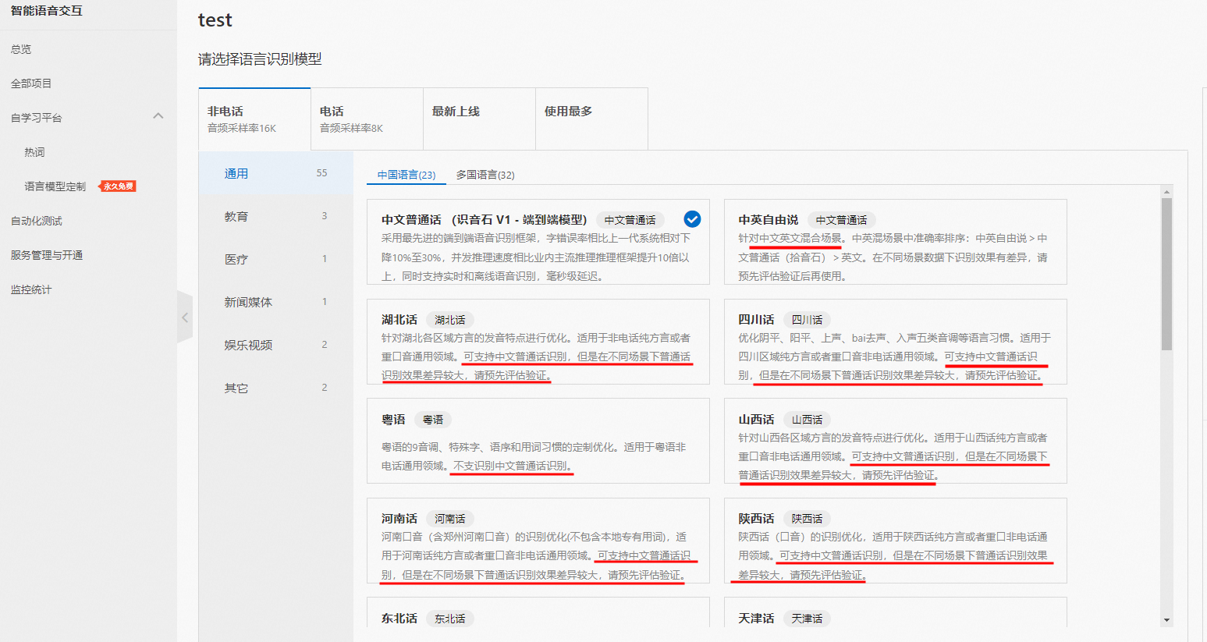This screenshot has width=1207, height=642.
Task: Pick the 湖北话 model card
Action: coord(538,342)
